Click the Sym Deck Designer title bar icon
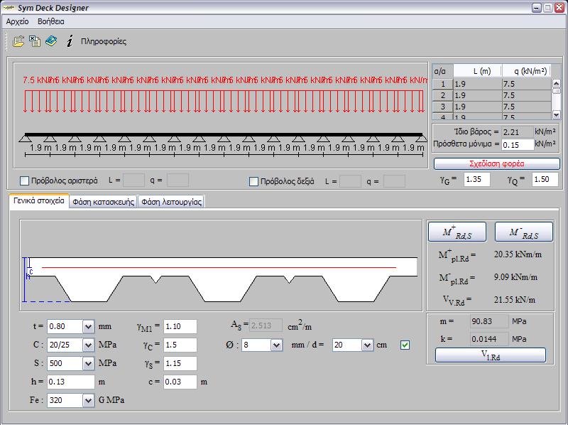The width and height of the screenshot is (568, 425). click(x=9, y=8)
